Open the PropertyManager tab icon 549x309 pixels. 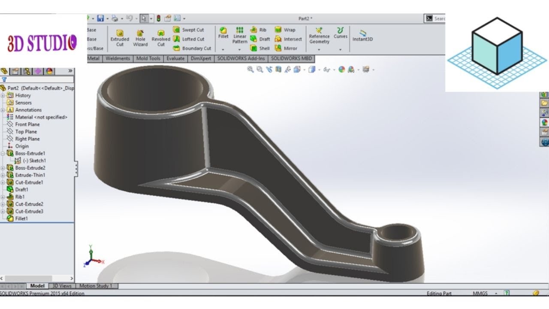pyautogui.click(x=15, y=71)
